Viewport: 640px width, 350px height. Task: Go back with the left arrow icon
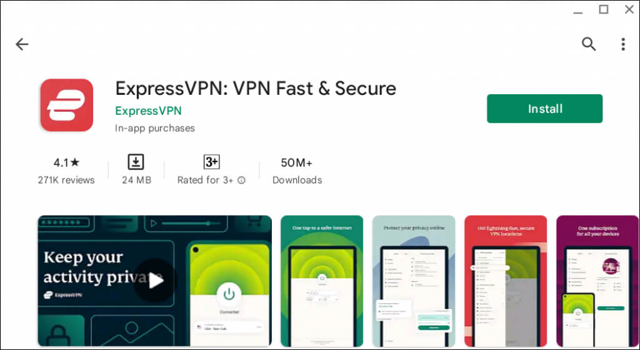point(22,44)
